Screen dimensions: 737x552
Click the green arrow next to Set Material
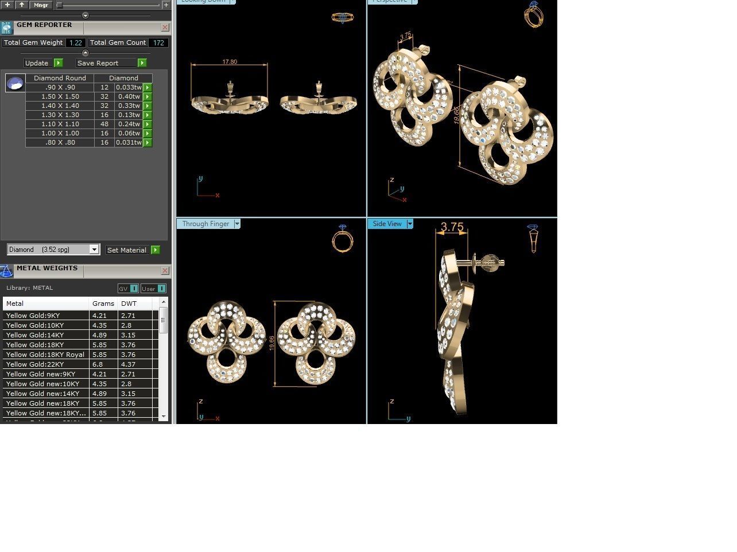pyautogui.click(x=156, y=250)
